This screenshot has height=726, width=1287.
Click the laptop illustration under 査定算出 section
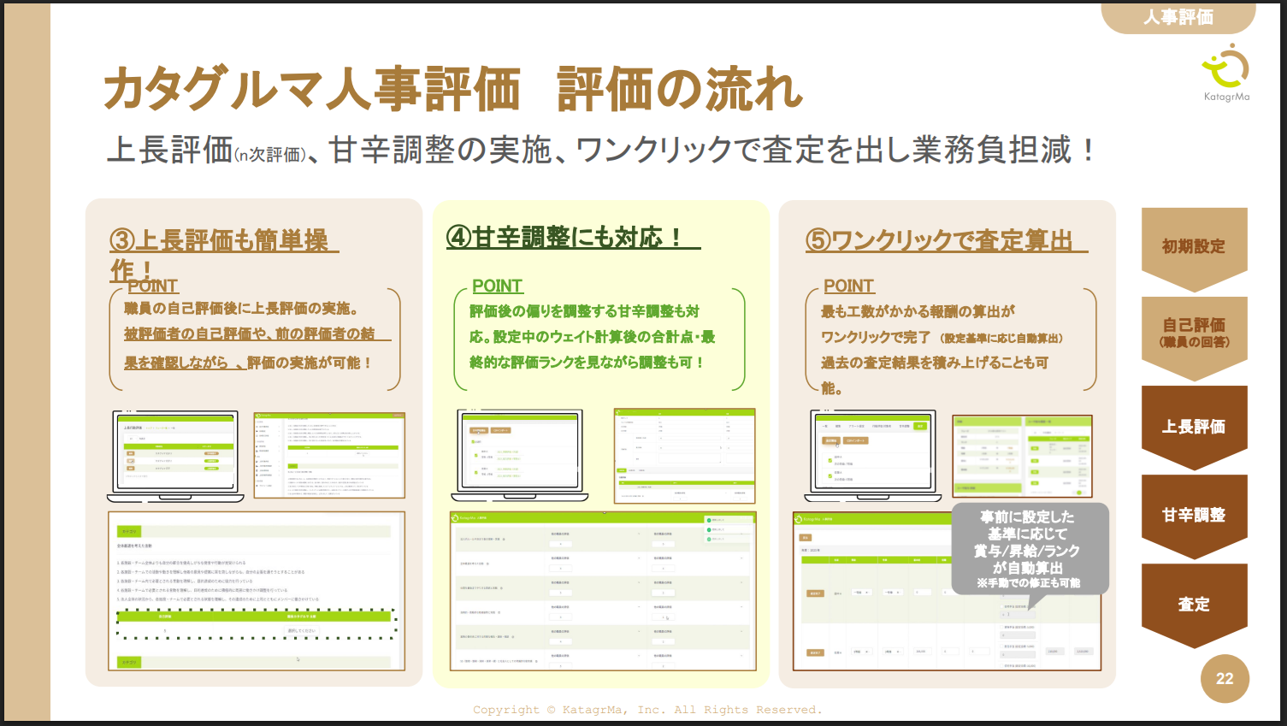point(872,456)
